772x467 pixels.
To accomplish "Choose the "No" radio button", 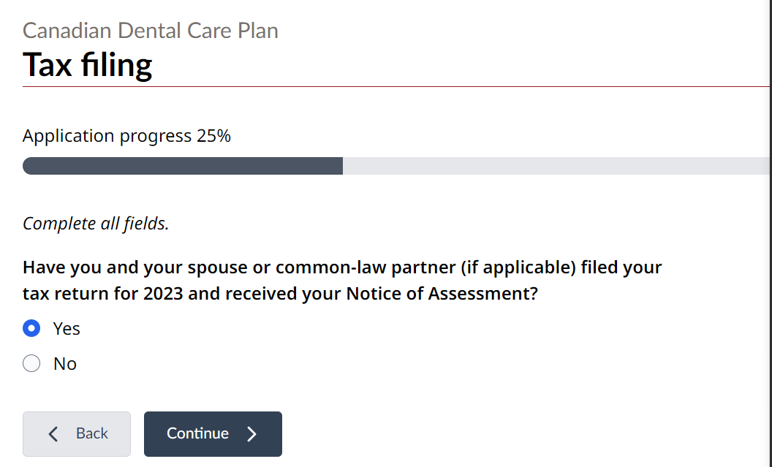I will (31, 363).
